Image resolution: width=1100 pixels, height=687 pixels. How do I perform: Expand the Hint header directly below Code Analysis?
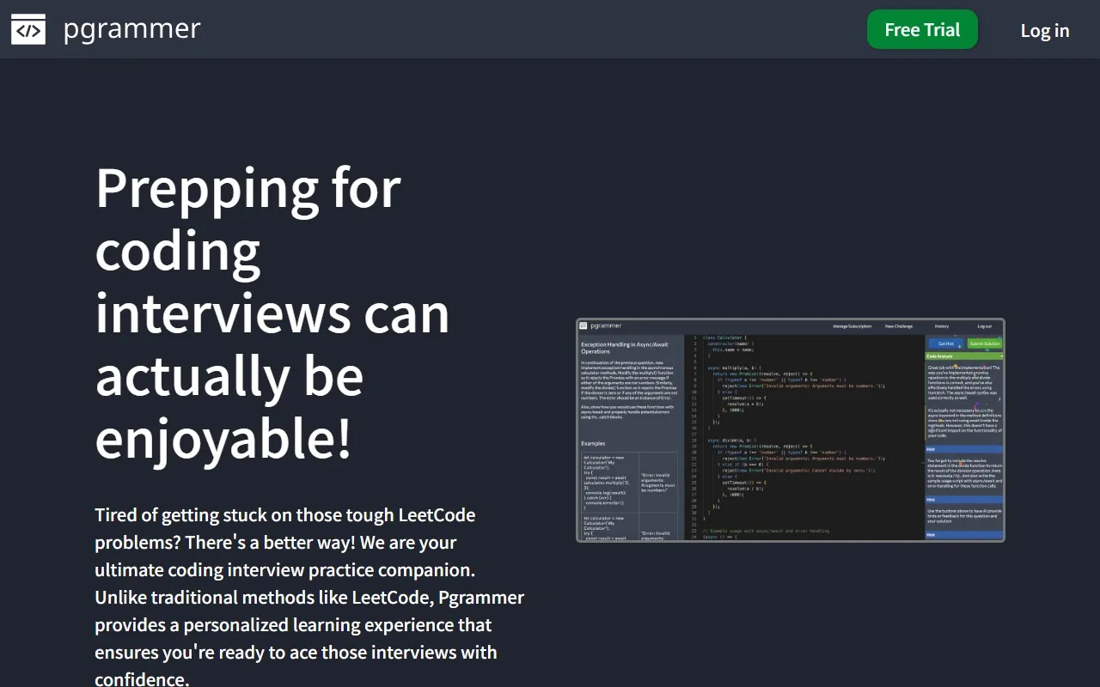963,449
